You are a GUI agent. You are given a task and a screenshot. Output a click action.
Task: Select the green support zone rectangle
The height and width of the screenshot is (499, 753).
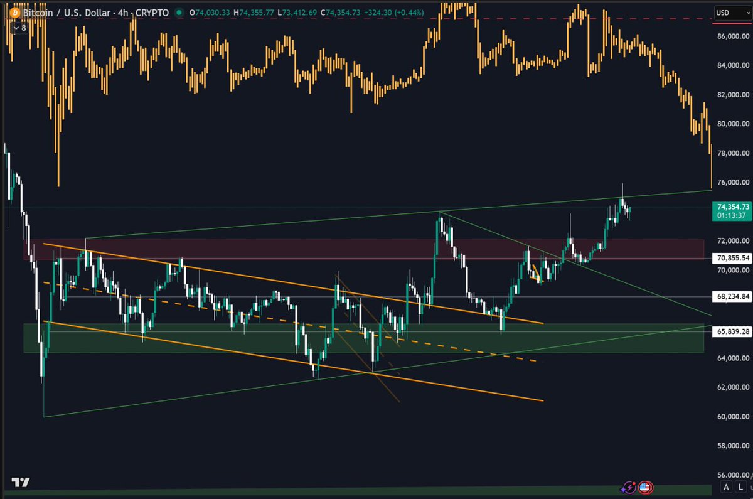pos(364,338)
